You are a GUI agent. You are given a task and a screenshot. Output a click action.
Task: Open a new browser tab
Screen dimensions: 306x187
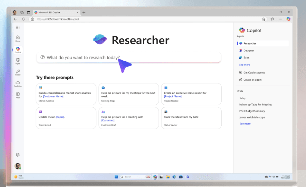tap(84, 12)
